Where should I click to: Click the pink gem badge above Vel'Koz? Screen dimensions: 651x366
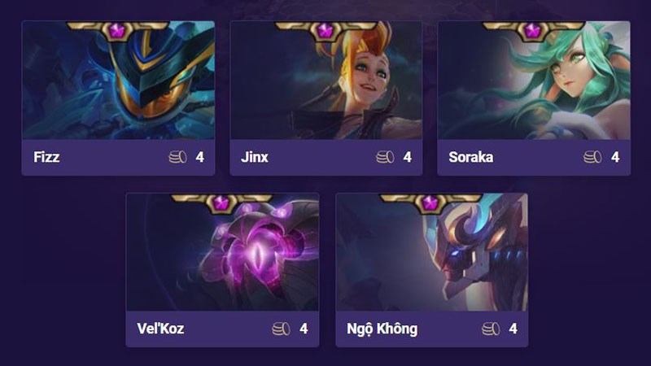coord(221,203)
